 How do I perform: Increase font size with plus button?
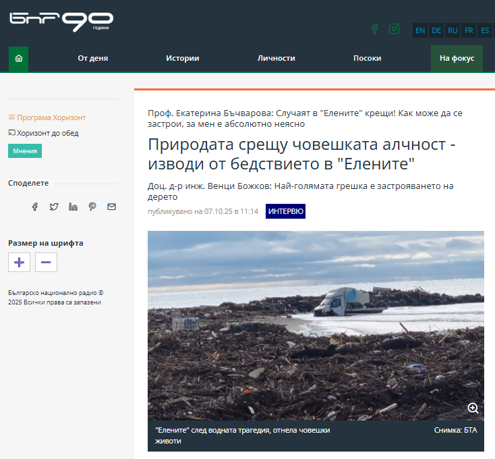click(x=19, y=262)
